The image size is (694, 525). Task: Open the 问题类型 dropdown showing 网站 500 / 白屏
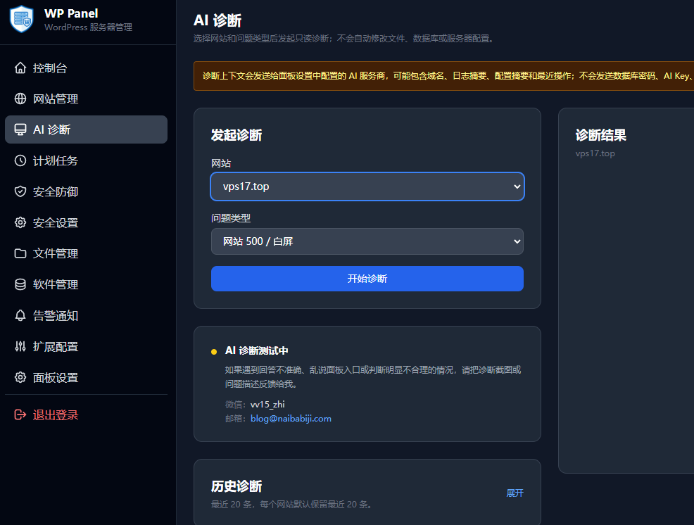367,241
